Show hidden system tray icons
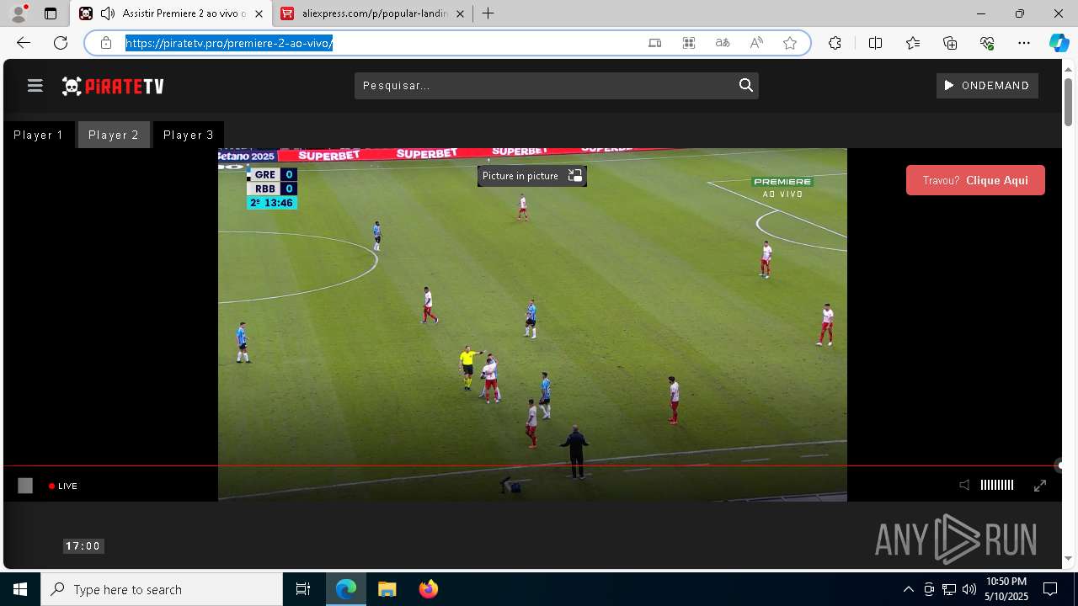This screenshot has height=606, width=1078. click(x=908, y=589)
